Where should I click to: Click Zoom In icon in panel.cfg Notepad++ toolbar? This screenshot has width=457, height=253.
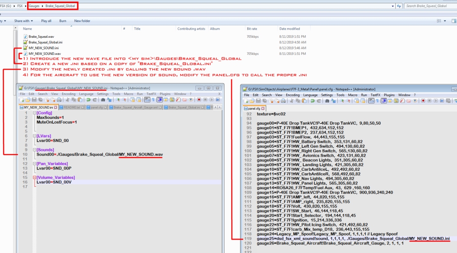click(343, 100)
